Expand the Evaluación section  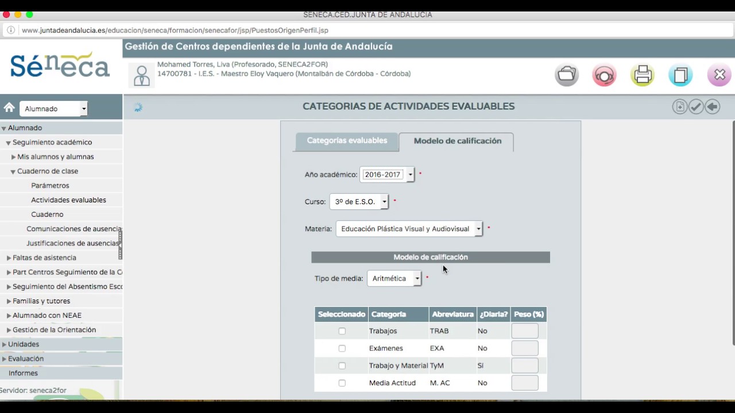click(x=4, y=359)
